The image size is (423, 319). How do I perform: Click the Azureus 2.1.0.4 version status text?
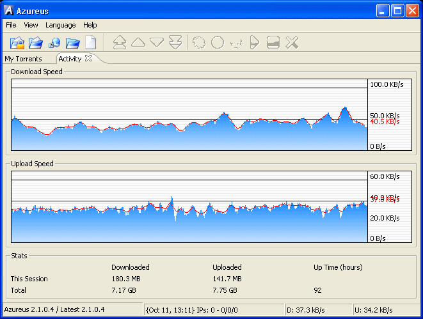point(54,309)
